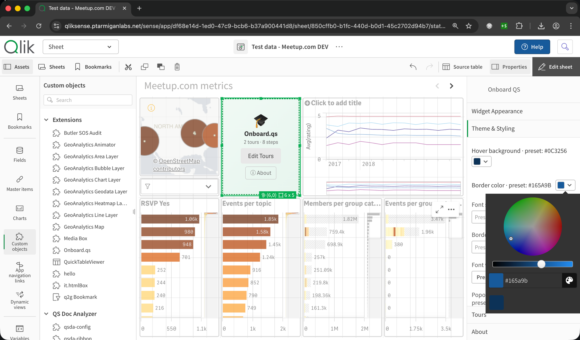Open the Sheet dropdown selector
The image size is (580, 340).
click(x=80, y=47)
